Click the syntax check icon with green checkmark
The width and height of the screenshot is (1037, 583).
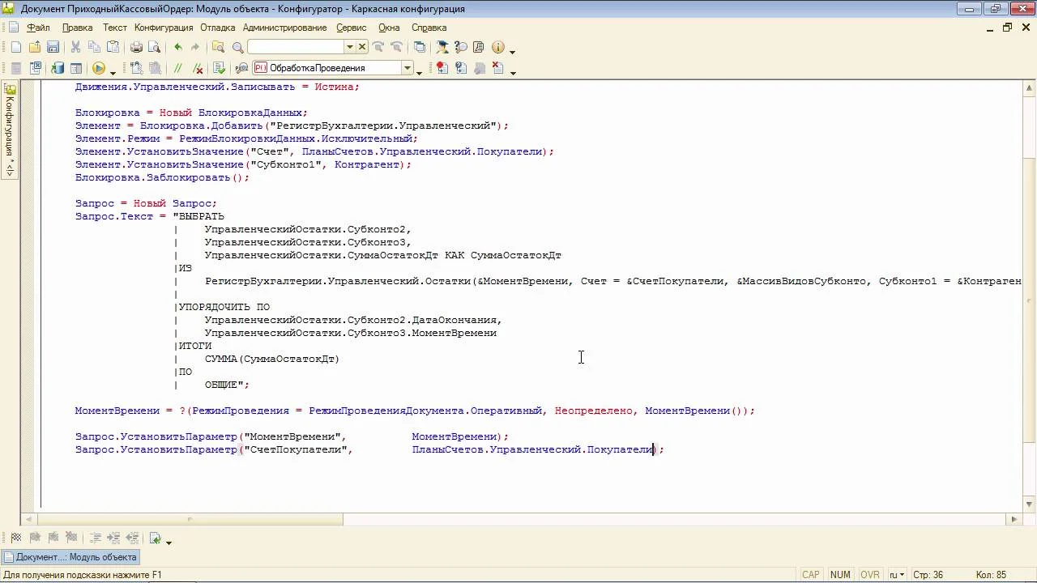click(x=220, y=69)
